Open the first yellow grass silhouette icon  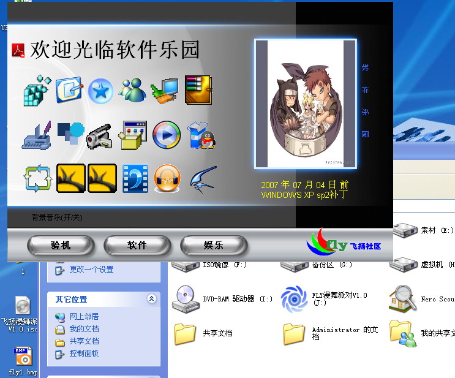pyautogui.click(x=71, y=178)
